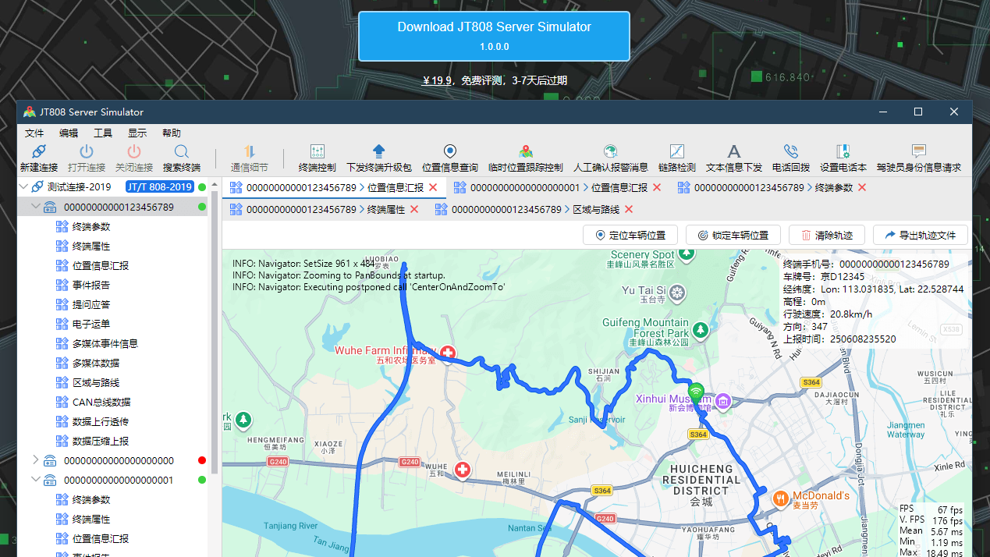Open 电话回拨 (Phone Callback) from the toolbar
990x557 pixels.
(790, 155)
